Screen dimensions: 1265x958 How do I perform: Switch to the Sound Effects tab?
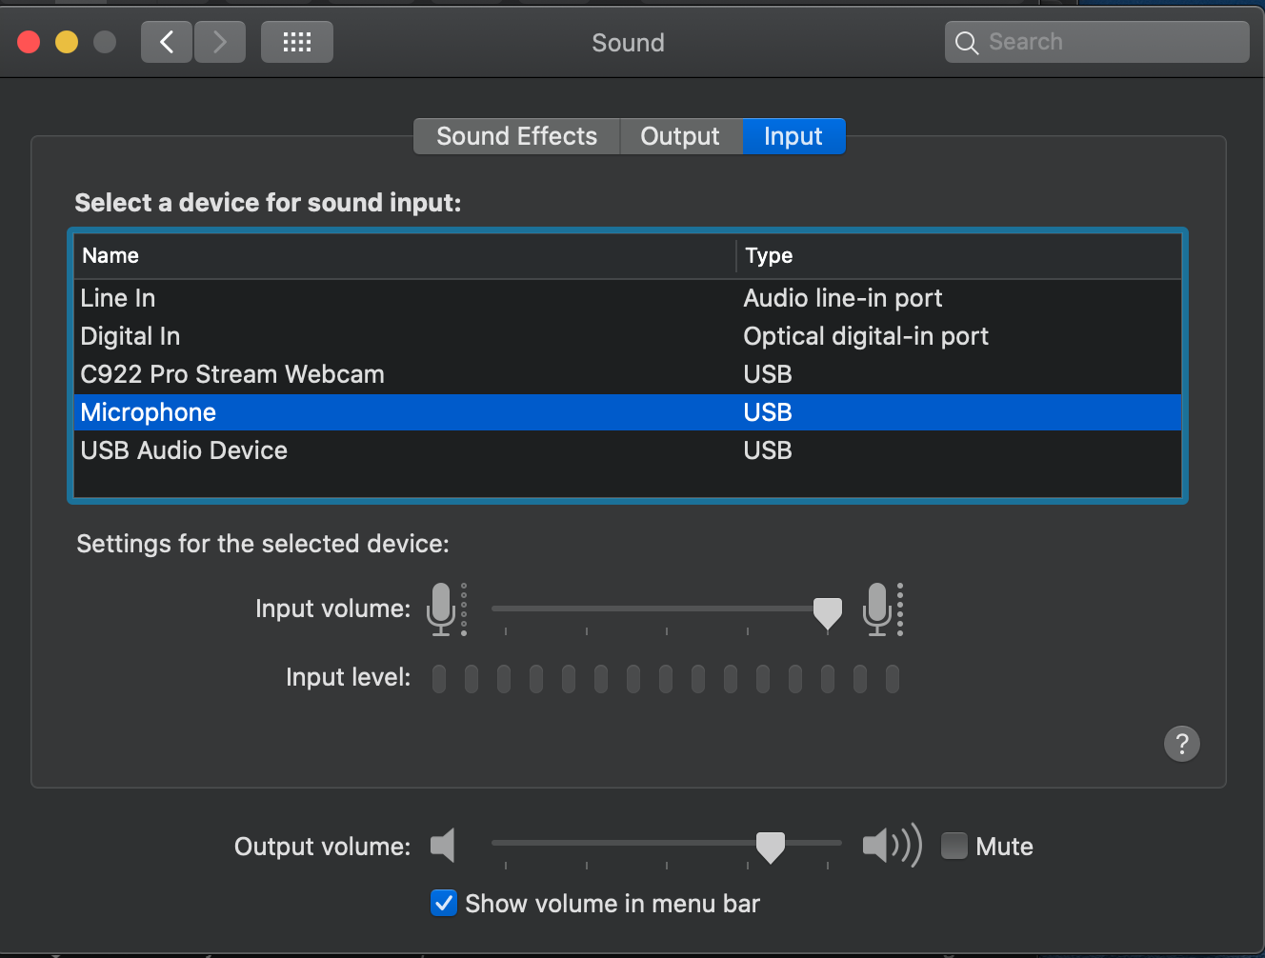point(516,136)
